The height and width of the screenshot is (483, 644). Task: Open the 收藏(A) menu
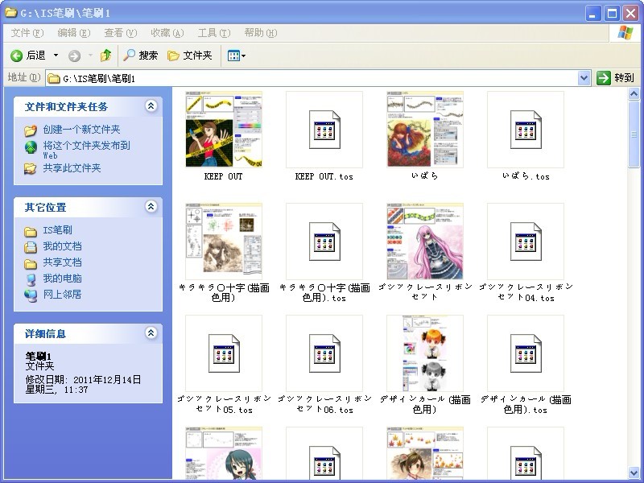tap(167, 33)
